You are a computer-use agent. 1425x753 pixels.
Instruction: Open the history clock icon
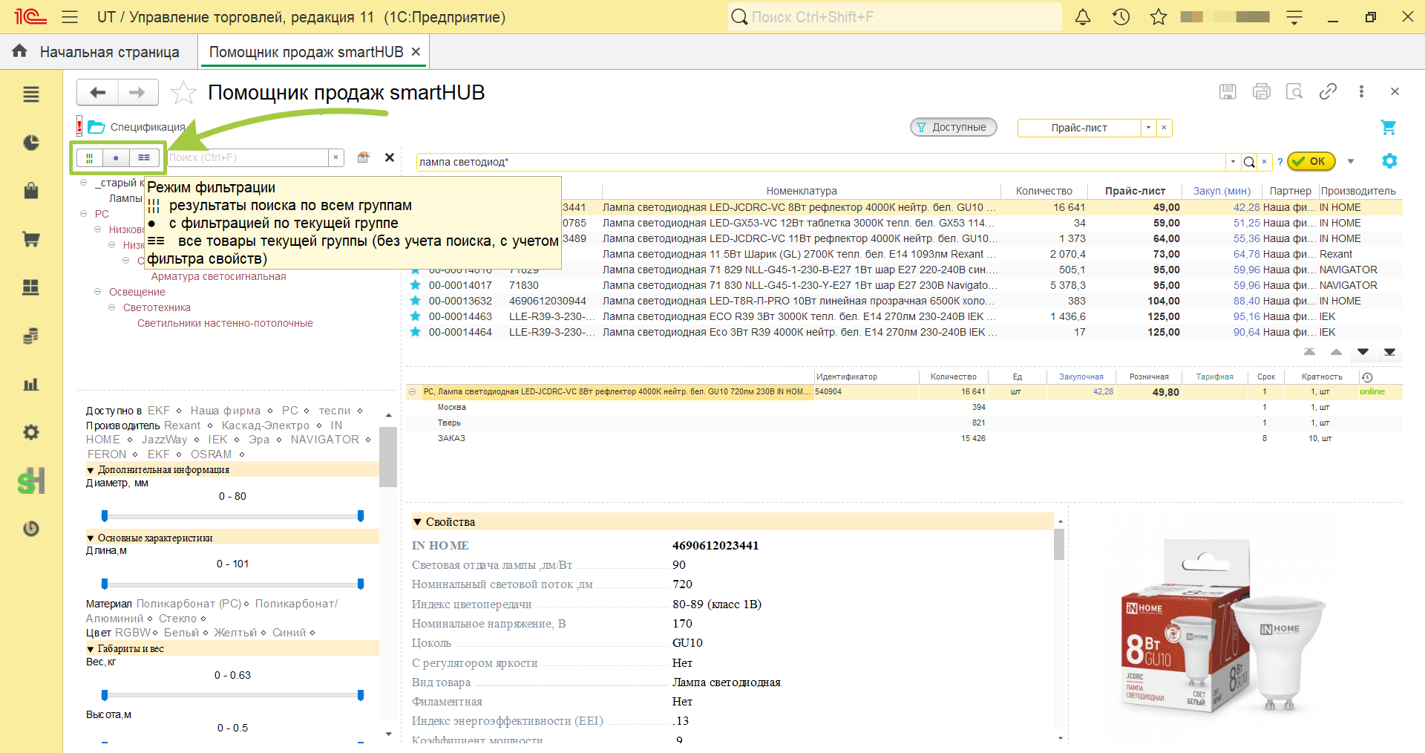click(x=1121, y=17)
